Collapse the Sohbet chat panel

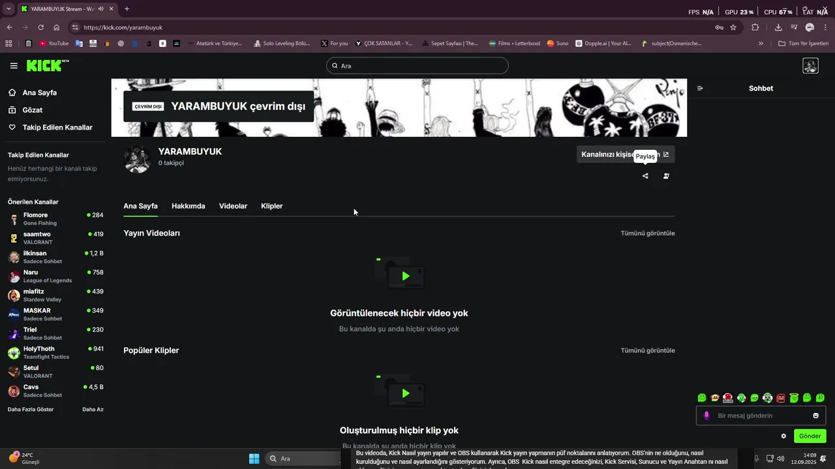coord(700,89)
